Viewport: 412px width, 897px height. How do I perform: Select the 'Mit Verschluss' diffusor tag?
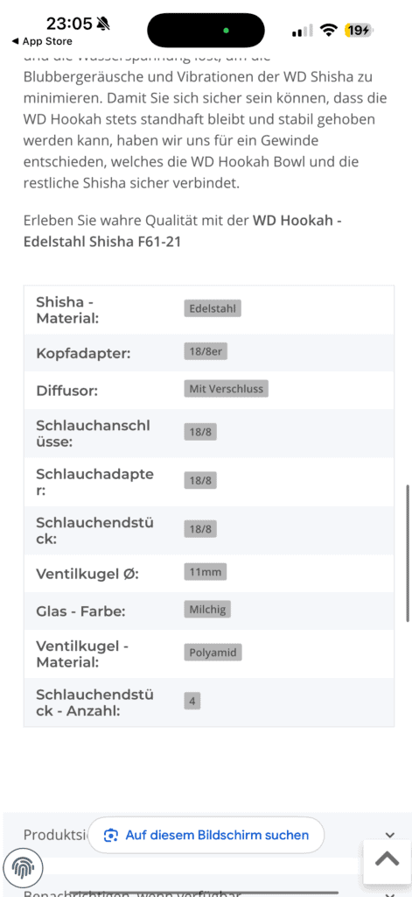click(227, 389)
